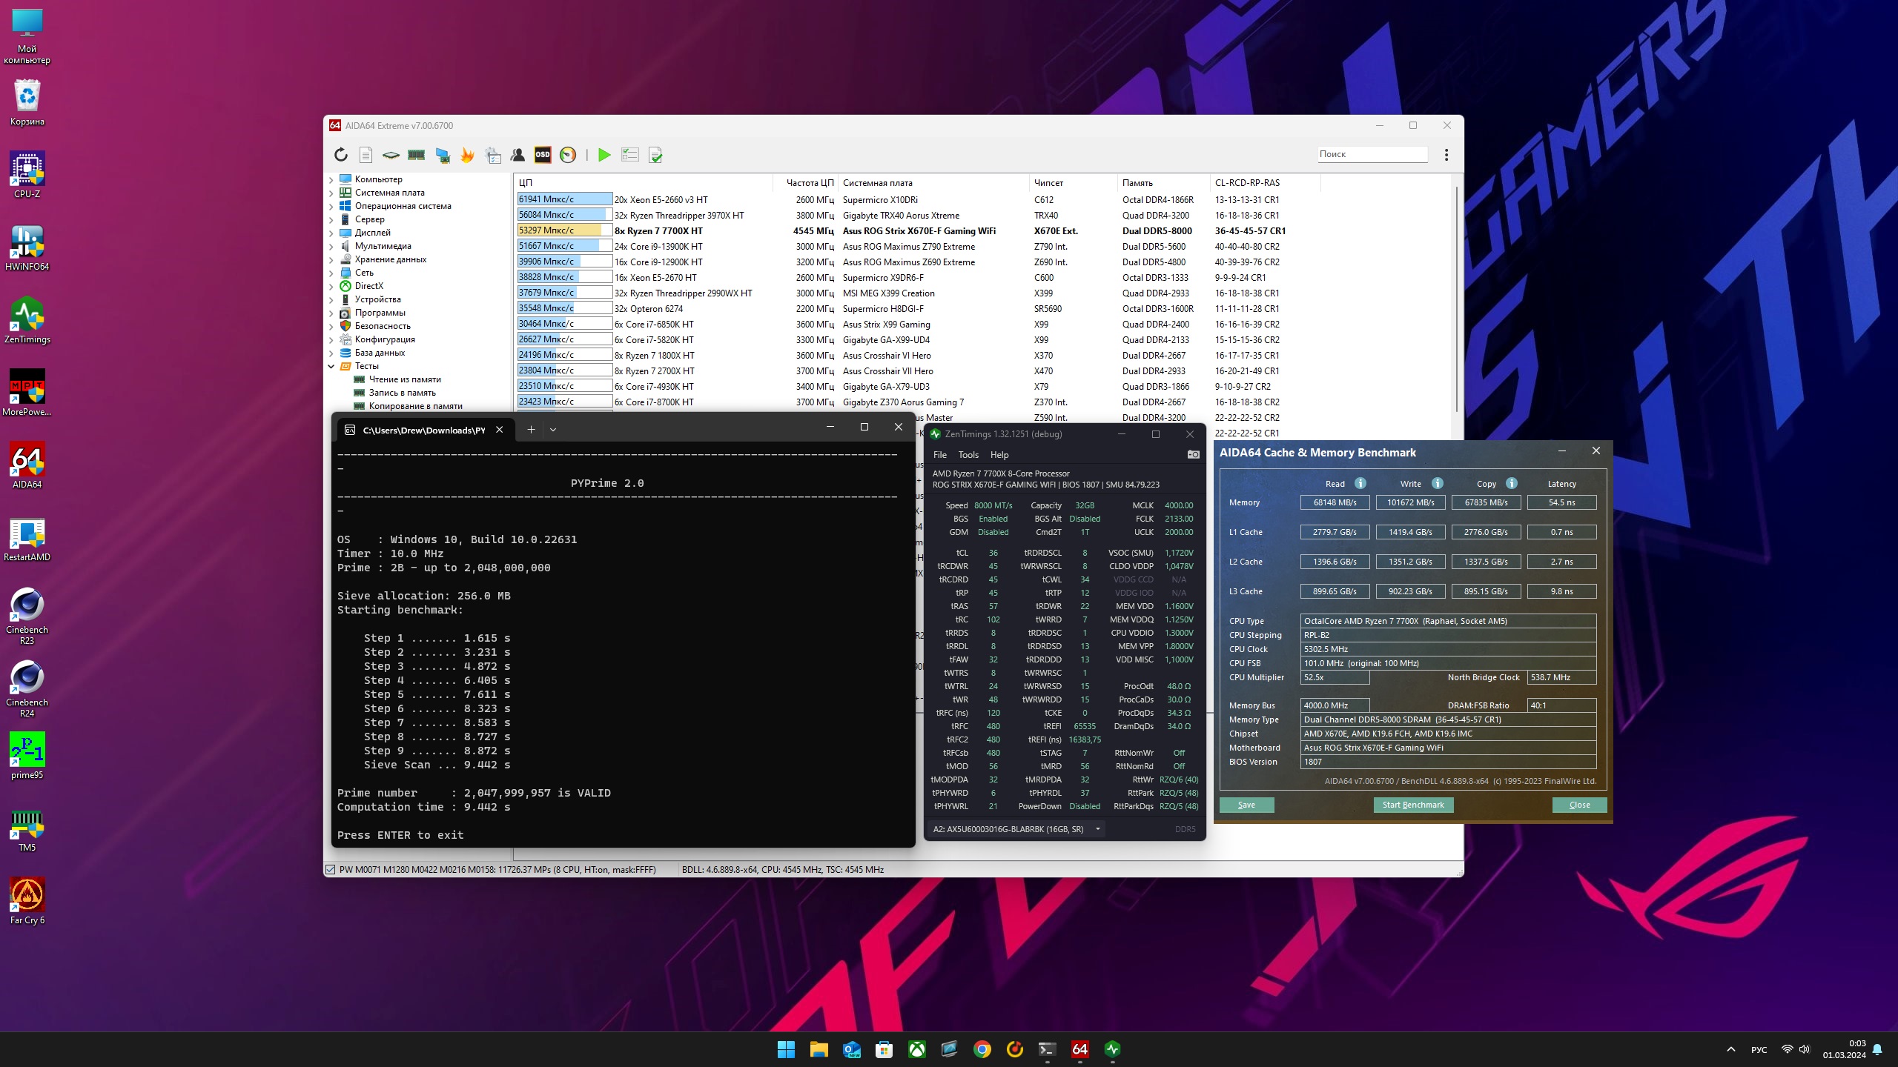The height and width of the screenshot is (1067, 1898).
Task: Open the new tab dropdown in terminal
Action: [x=553, y=429]
